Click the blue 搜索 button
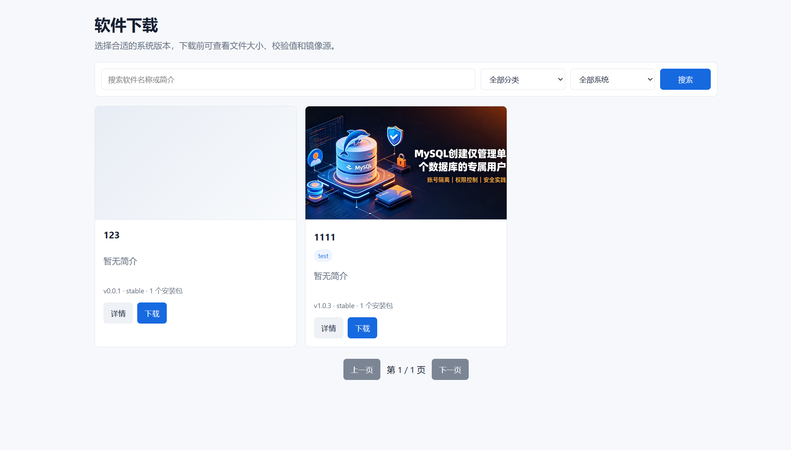The height and width of the screenshot is (450, 791). (685, 79)
